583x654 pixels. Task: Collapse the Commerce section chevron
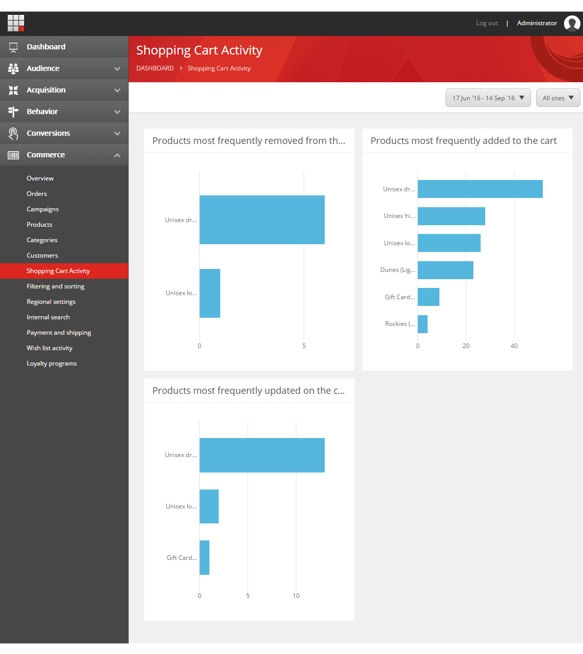pyautogui.click(x=117, y=155)
